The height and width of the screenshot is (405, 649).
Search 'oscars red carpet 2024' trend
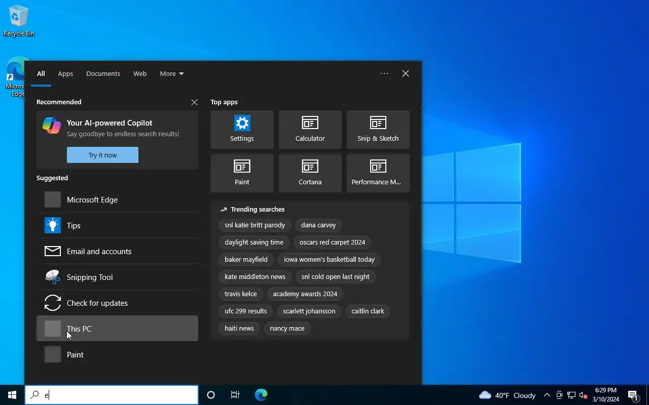tap(332, 242)
